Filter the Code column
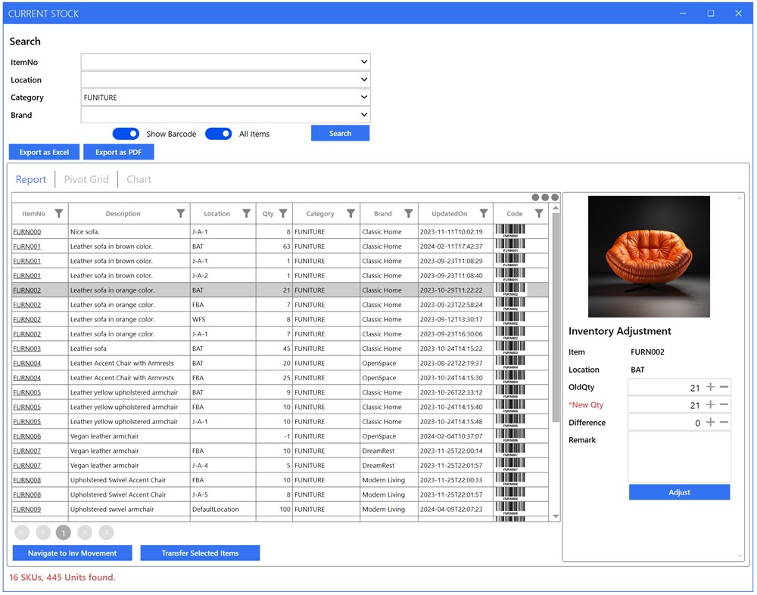Viewport: 757px width, 595px height. pyautogui.click(x=537, y=212)
